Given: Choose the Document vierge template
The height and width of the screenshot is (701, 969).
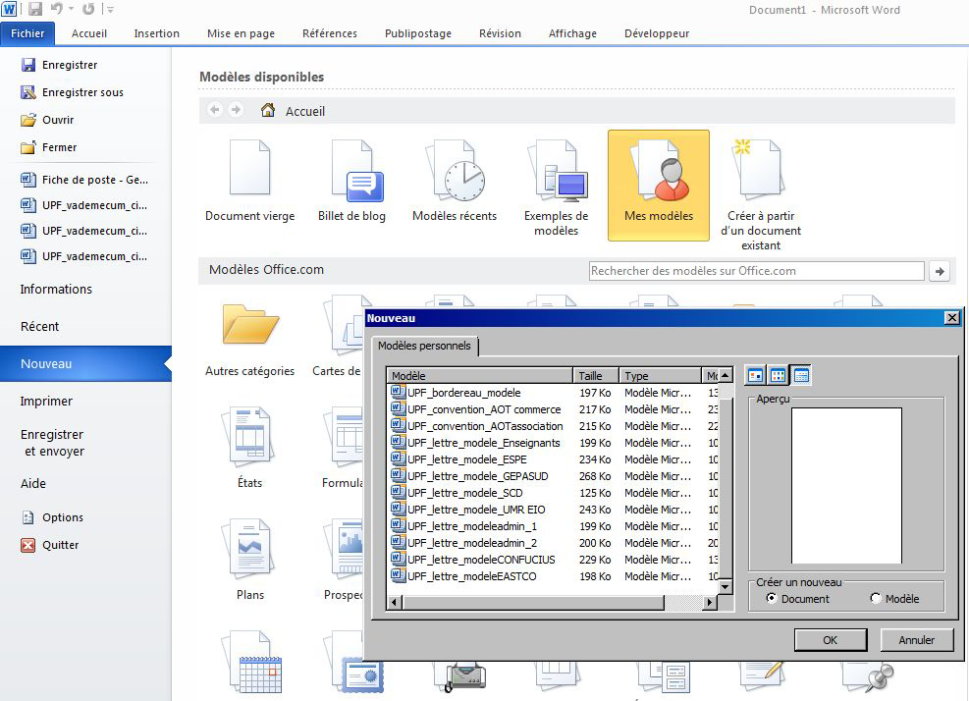Looking at the screenshot, I should tap(249, 182).
